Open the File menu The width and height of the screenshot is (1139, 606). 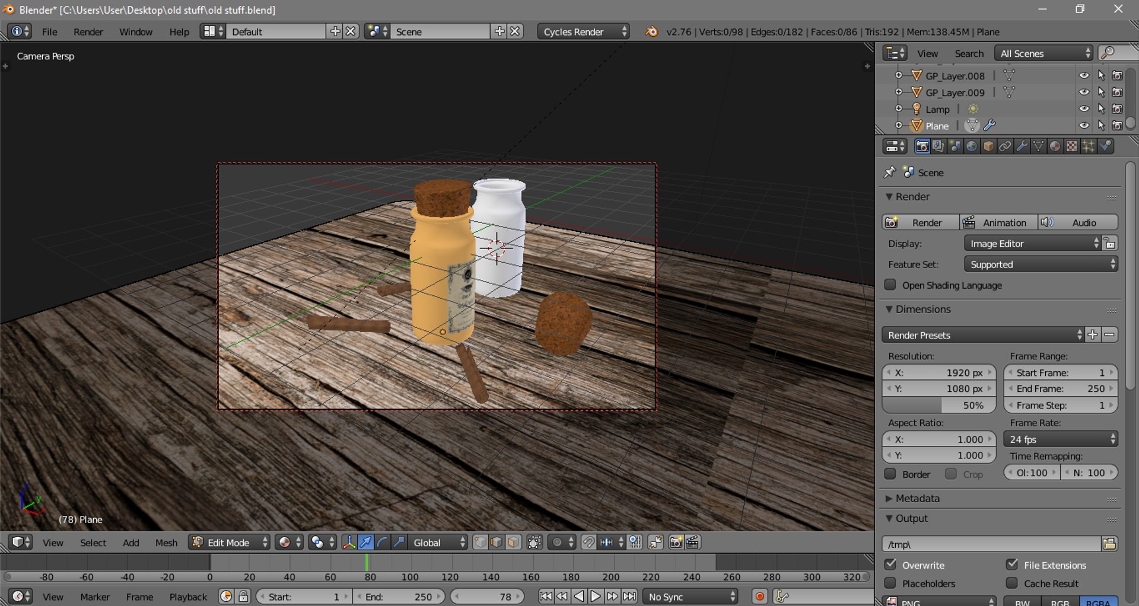50,31
